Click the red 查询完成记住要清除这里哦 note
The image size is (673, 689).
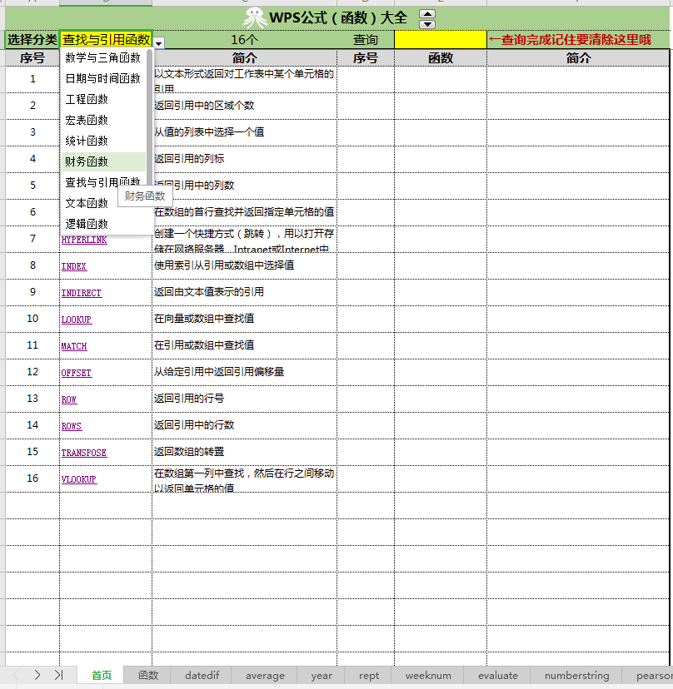click(x=570, y=40)
